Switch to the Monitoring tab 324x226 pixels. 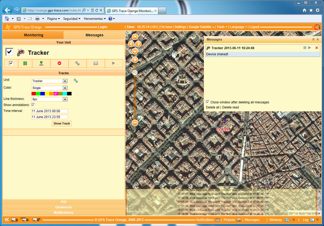(33, 35)
